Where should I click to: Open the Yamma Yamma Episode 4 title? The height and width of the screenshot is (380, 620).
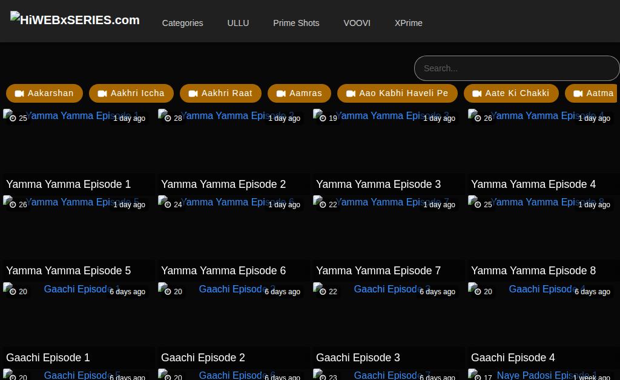533,184
